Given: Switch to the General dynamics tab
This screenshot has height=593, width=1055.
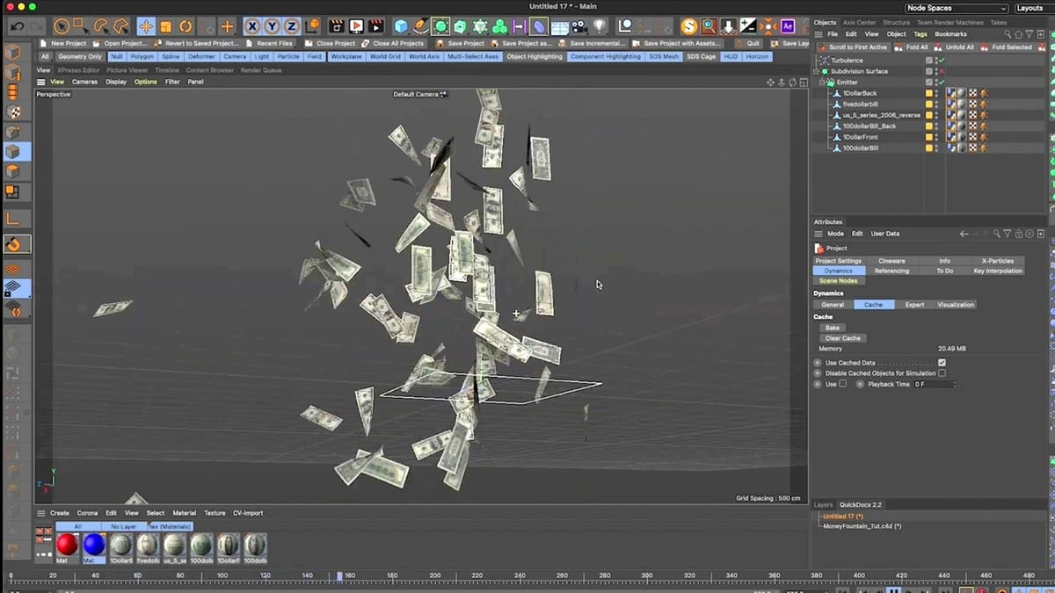Looking at the screenshot, I should [833, 305].
